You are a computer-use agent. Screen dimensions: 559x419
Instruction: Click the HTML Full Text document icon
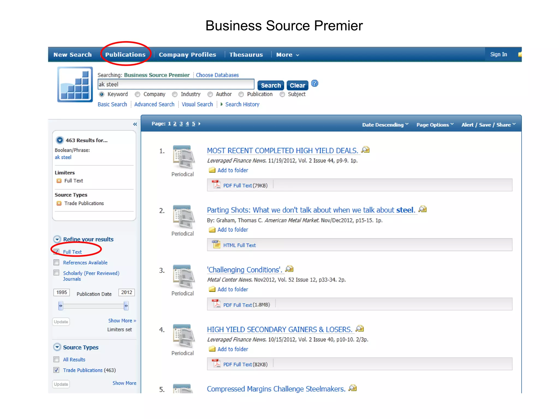[216, 244]
